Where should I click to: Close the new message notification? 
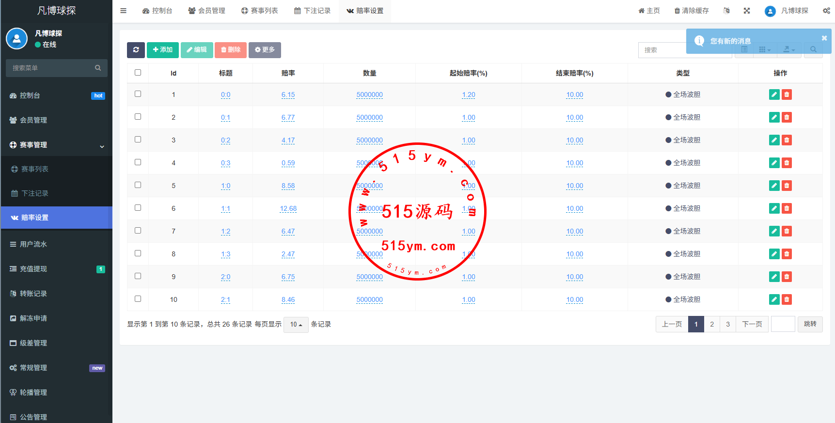click(824, 38)
